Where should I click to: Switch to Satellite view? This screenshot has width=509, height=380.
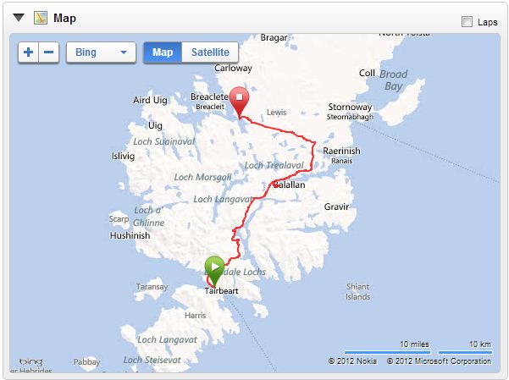pos(210,52)
